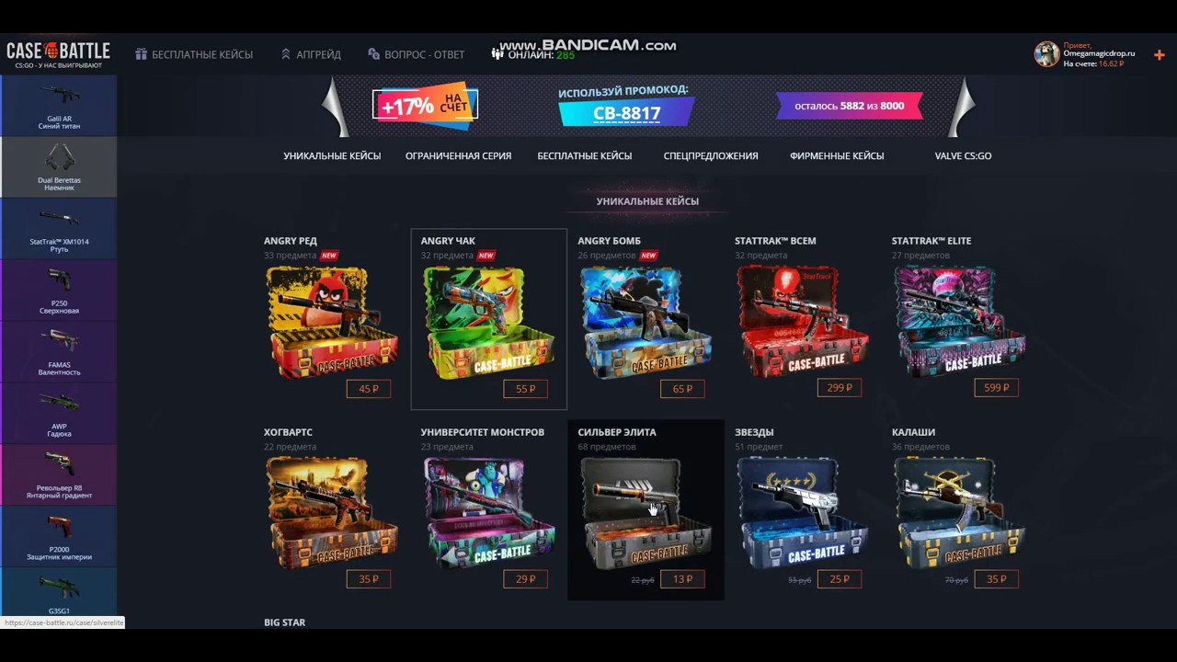
Task: Open the user profile avatar
Action: [1046, 54]
